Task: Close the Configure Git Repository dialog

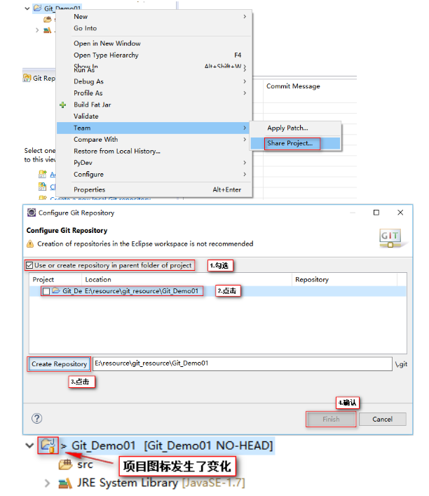Action: 400,213
